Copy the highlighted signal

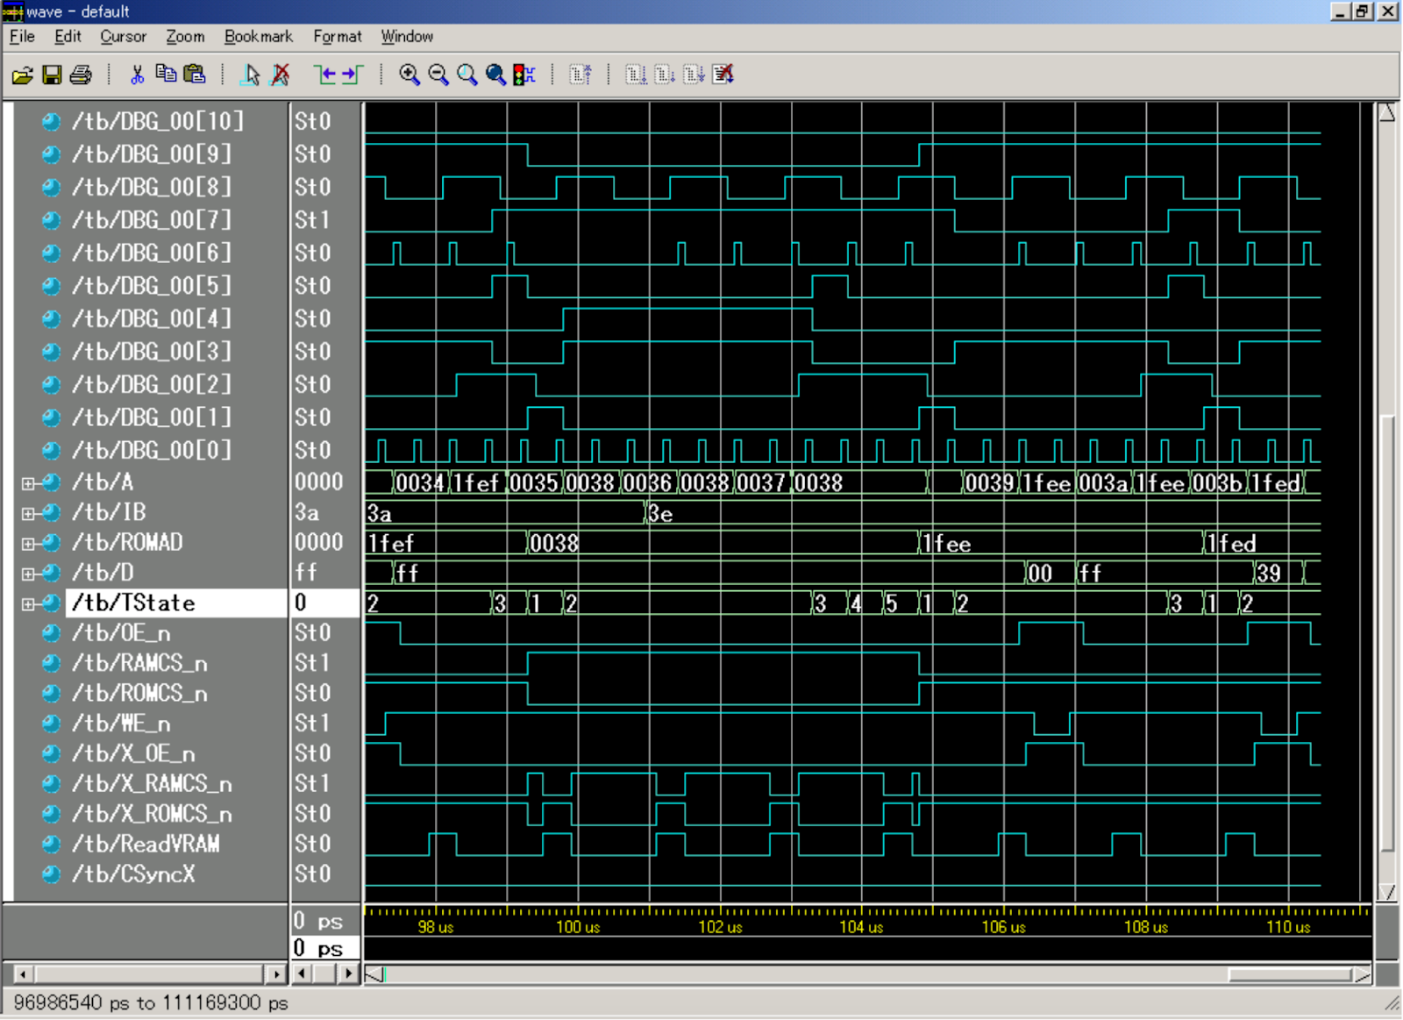pyautogui.click(x=165, y=75)
